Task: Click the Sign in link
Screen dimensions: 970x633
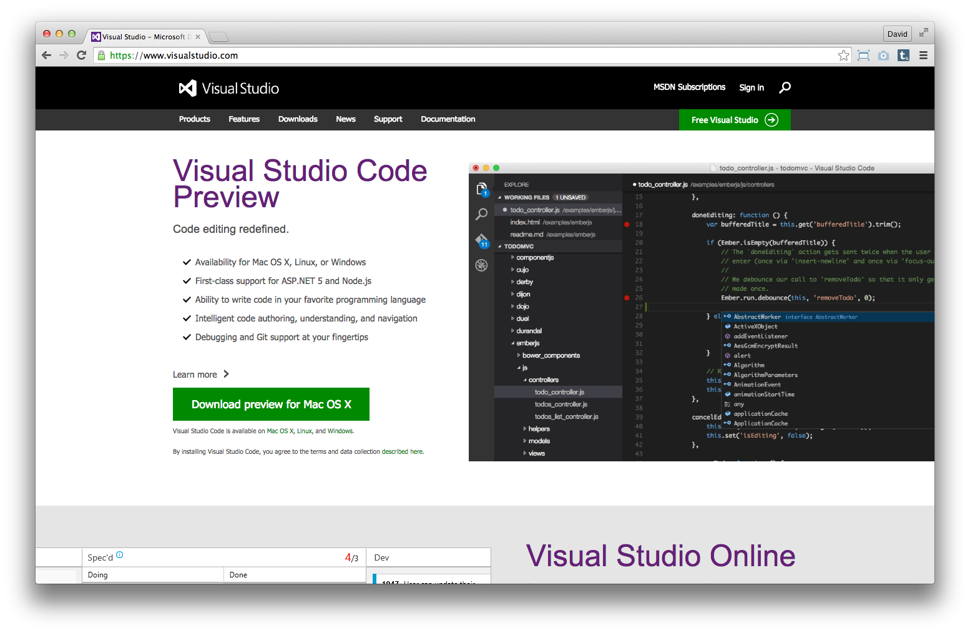Action: click(x=752, y=87)
